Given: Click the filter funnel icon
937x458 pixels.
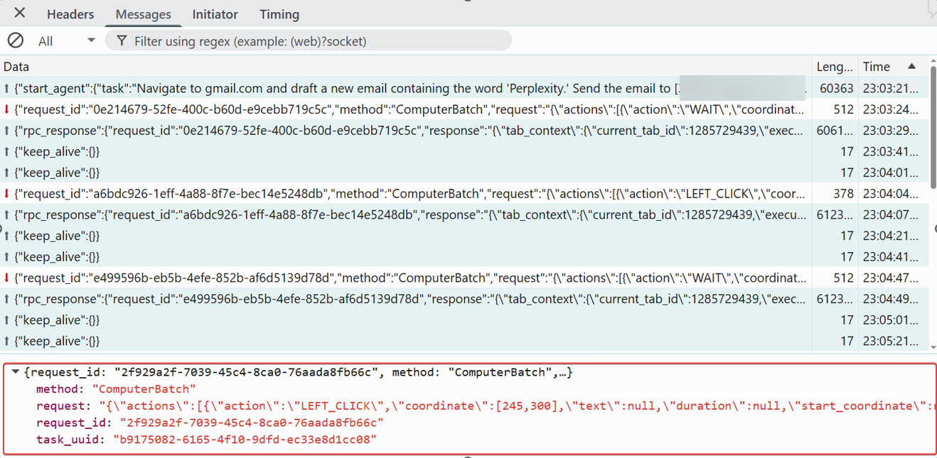Looking at the screenshot, I should 122,40.
